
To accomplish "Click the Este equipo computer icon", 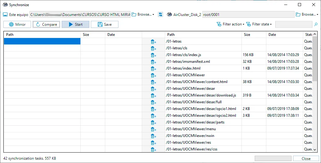I will pos(5,14).
